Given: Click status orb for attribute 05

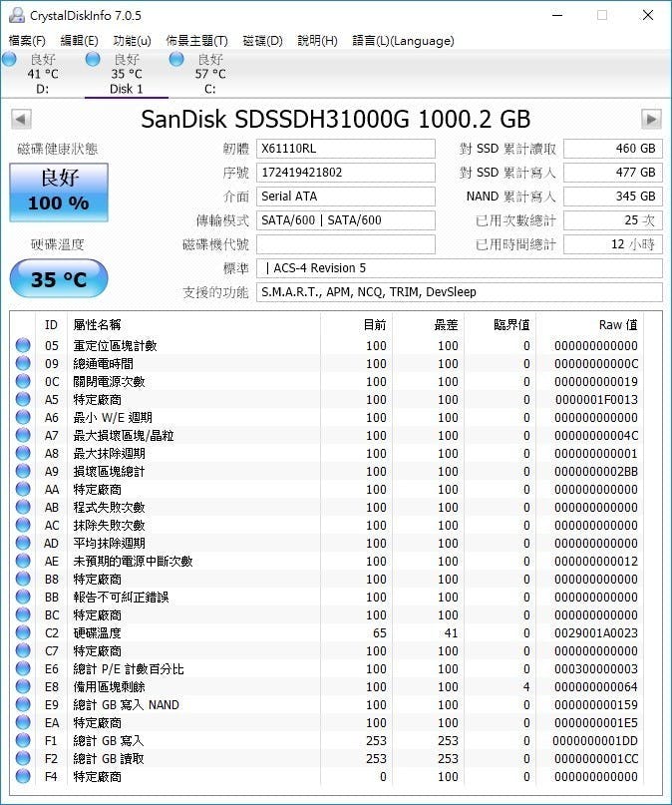Looking at the screenshot, I should tap(23, 345).
